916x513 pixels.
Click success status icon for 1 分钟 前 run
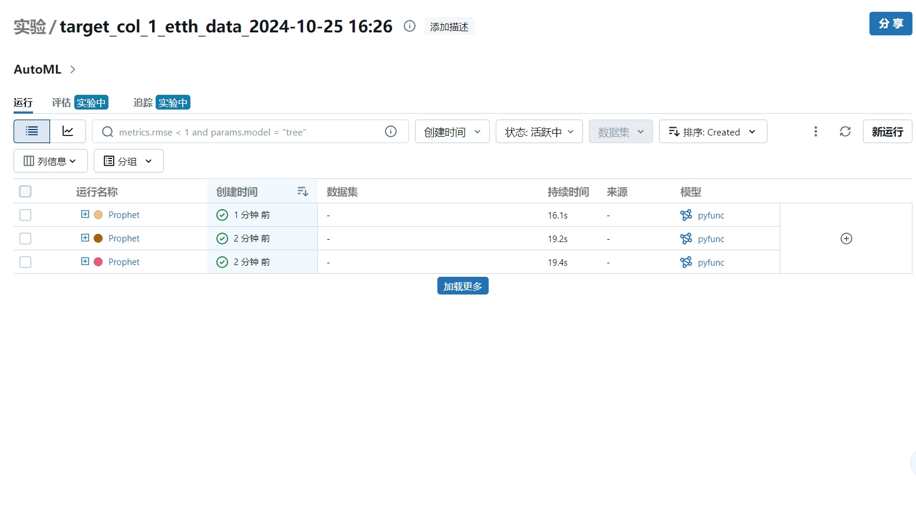[222, 215]
